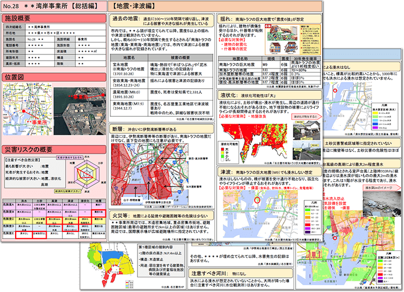Click the red '・建物の耐震化' countermeasure text
This screenshot has height=292, width=404.
pos(233,44)
